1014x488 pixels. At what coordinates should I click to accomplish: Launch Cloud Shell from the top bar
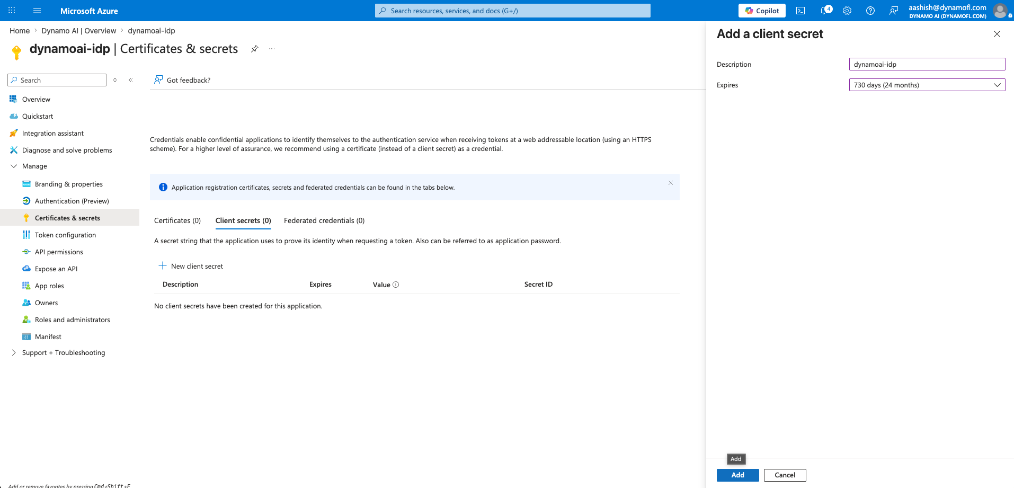[x=800, y=11]
